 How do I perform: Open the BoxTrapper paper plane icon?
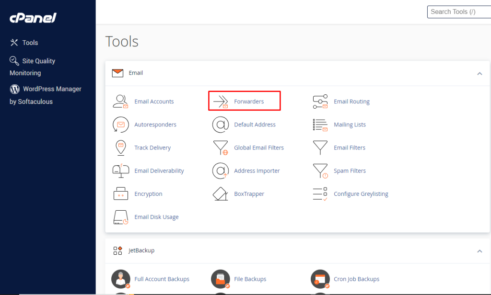220,193
